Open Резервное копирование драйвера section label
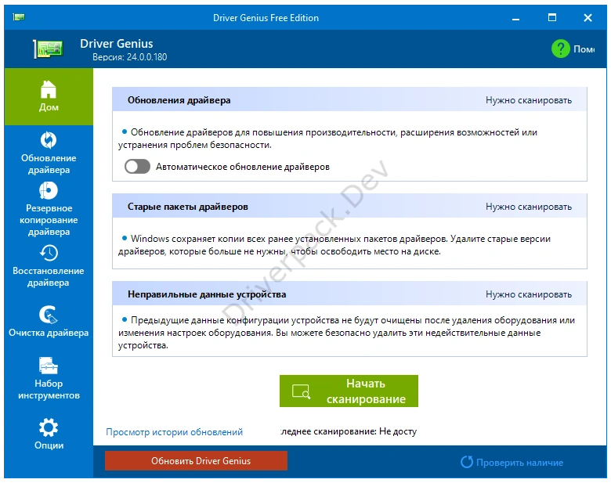Image resolution: width=611 pixels, height=483 pixels. pyautogui.click(x=49, y=220)
